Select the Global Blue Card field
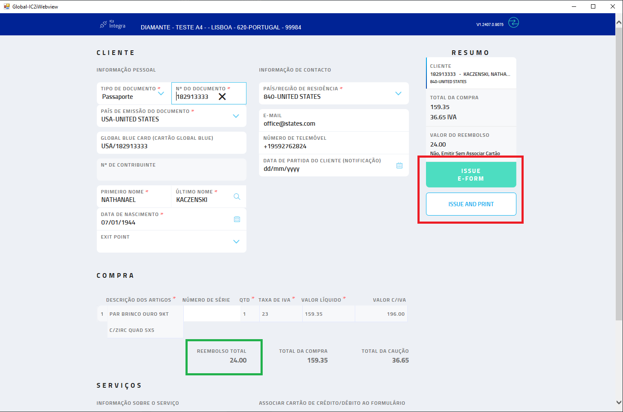The width and height of the screenshot is (623, 412). pos(171,146)
